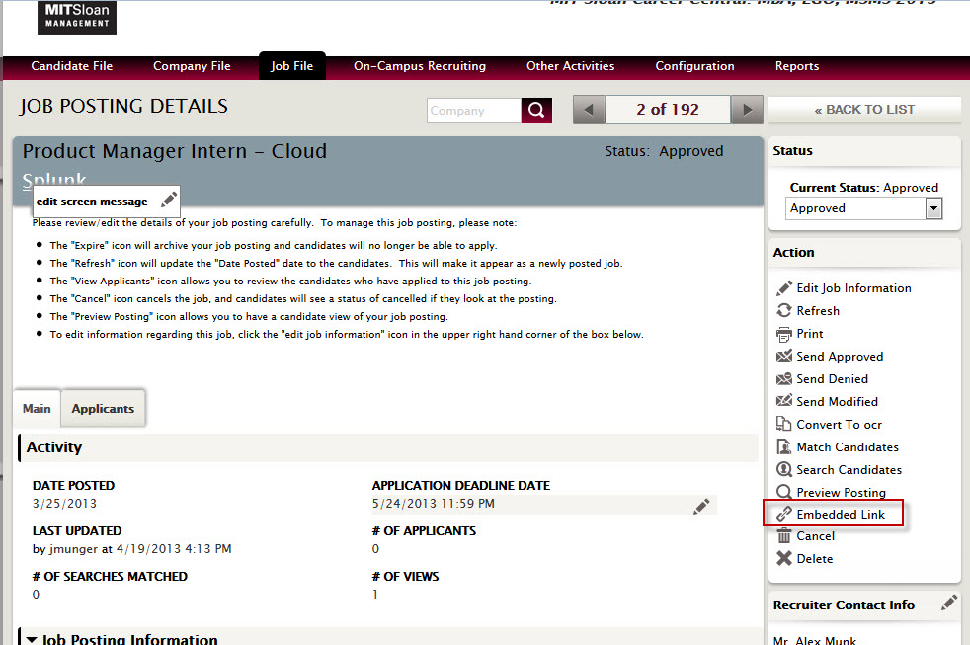Switch to the Main tab
Screen dimensions: 970x645
(37, 409)
